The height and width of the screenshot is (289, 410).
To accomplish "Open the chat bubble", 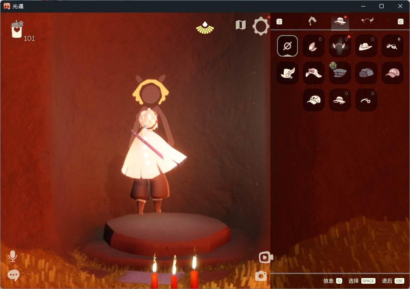I will pos(13,275).
